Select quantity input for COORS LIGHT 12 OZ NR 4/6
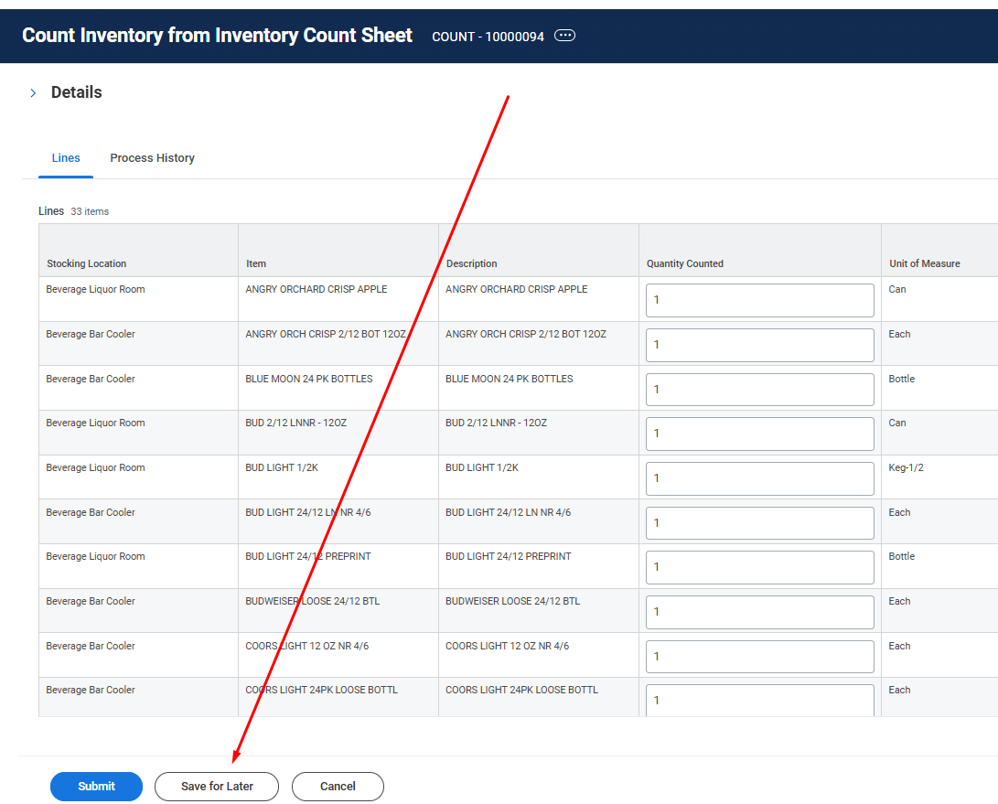 [x=759, y=657]
